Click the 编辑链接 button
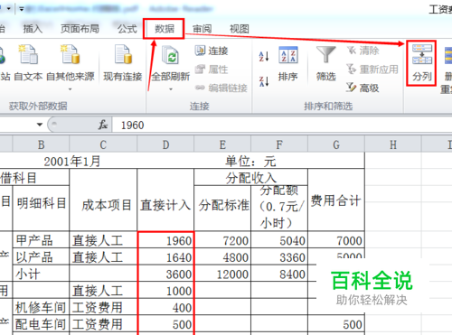This screenshot has width=452, height=335. [x=221, y=88]
